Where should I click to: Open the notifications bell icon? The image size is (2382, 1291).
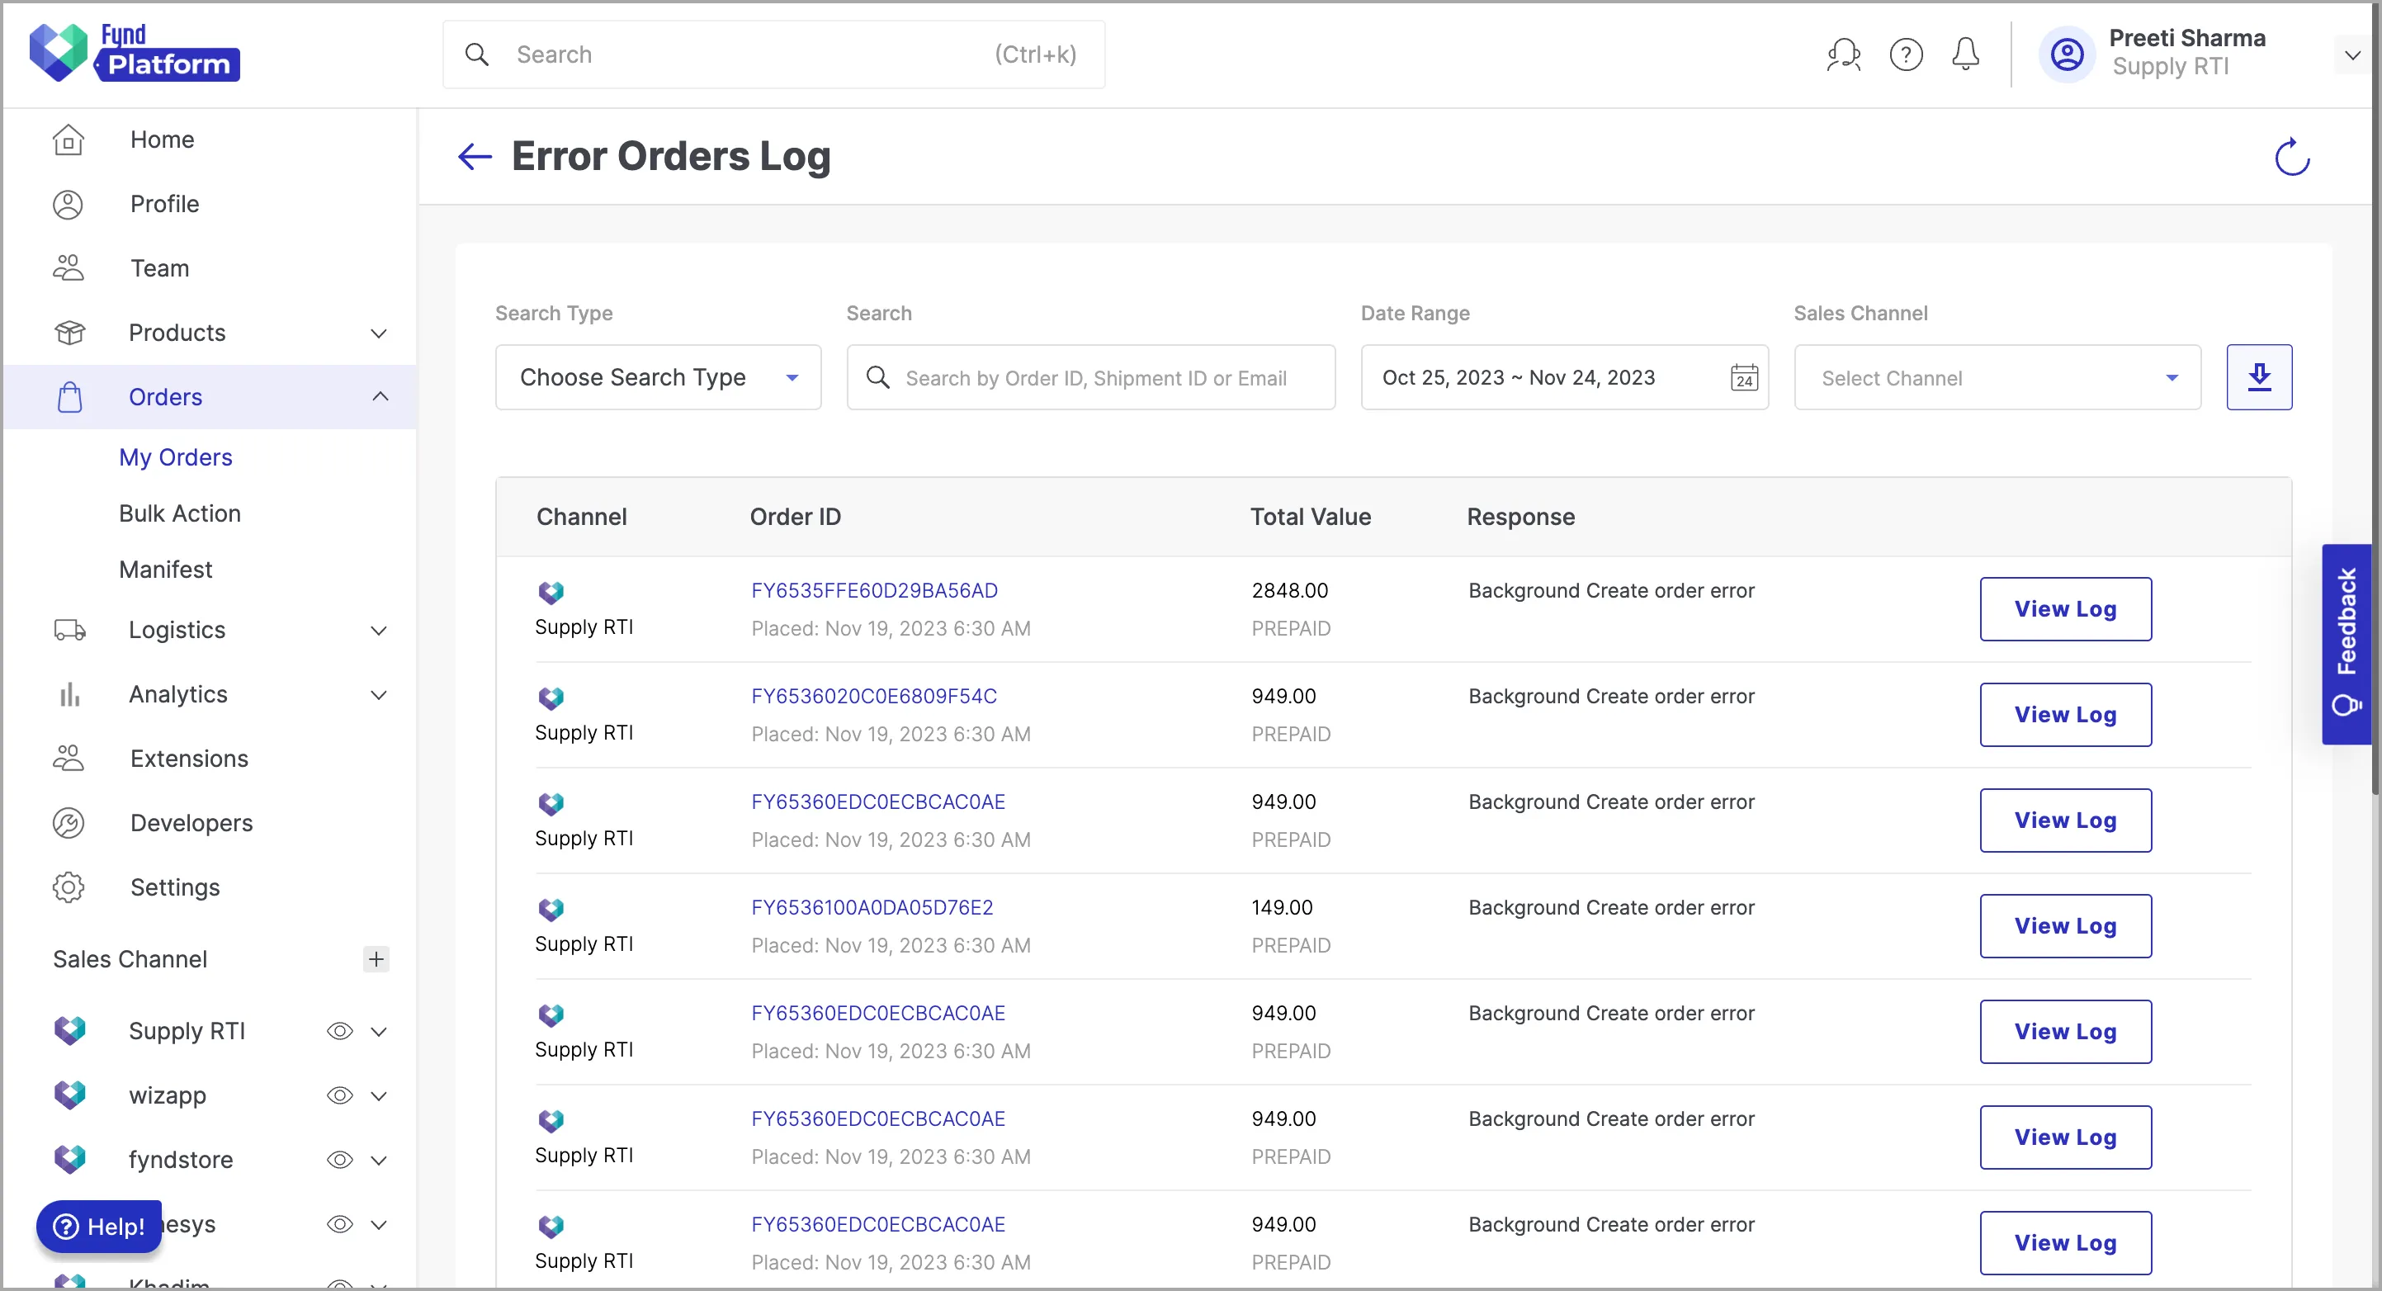point(1965,54)
